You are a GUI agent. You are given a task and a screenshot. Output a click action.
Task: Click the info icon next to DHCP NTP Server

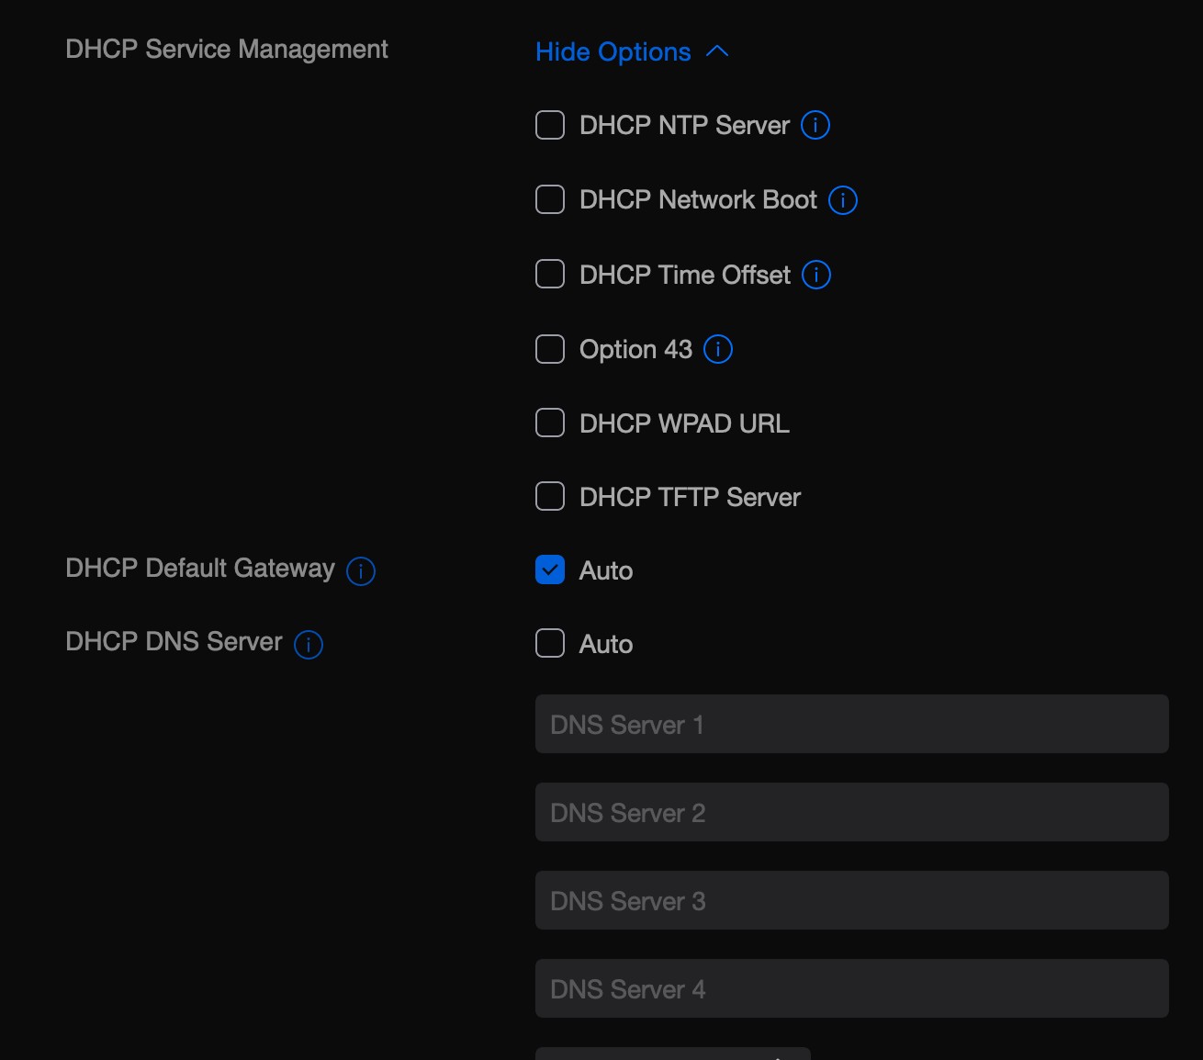pos(815,125)
